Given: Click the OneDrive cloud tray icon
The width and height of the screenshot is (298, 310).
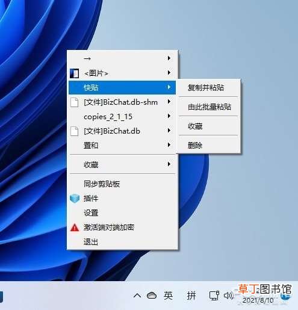Looking at the screenshot, I should pos(152,296).
